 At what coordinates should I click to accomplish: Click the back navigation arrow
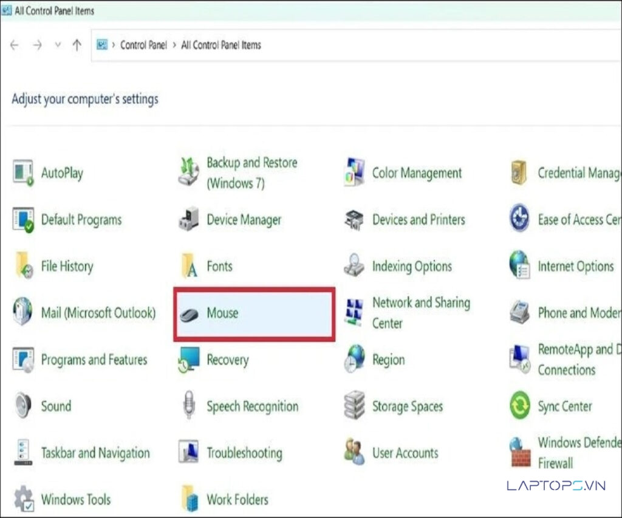(x=14, y=45)
